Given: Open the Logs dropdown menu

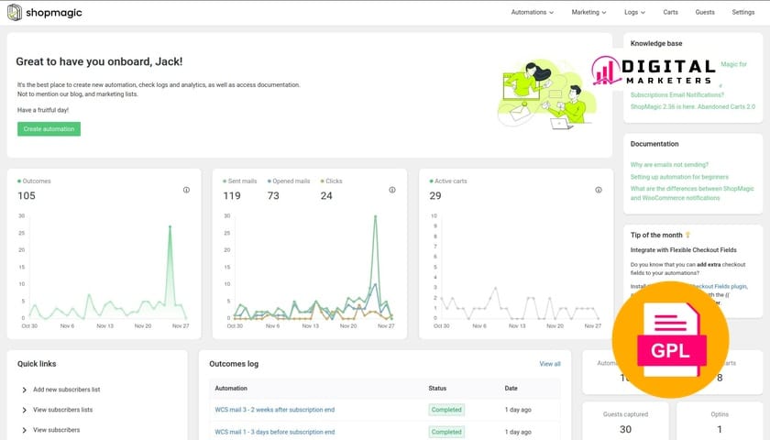Looking at the screenshot, I should (636, 13).
